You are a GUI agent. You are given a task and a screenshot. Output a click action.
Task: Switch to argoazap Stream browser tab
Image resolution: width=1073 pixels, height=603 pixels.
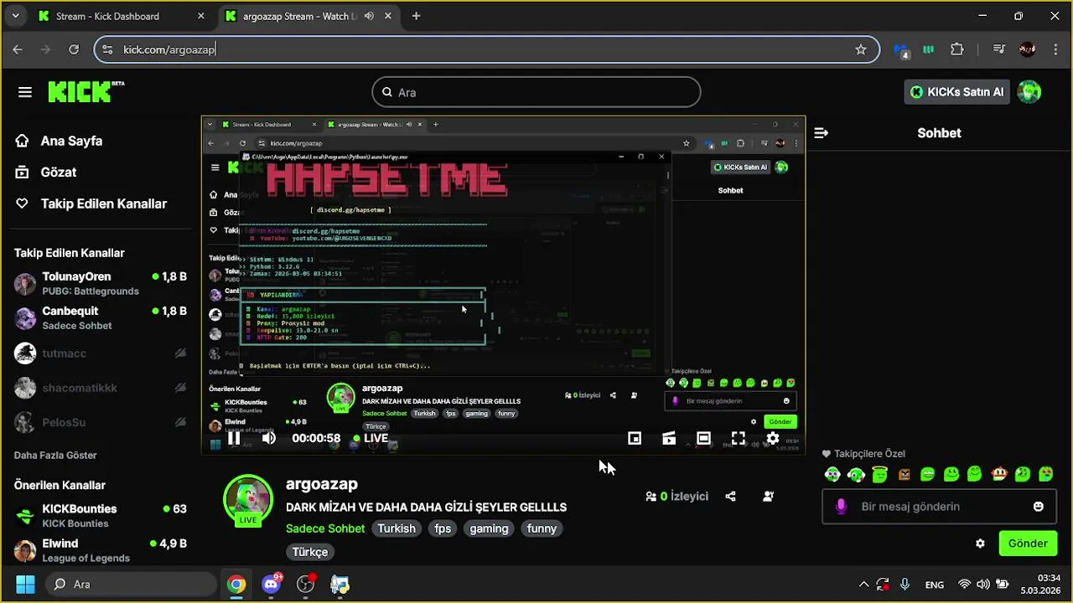tap(300, 16)
